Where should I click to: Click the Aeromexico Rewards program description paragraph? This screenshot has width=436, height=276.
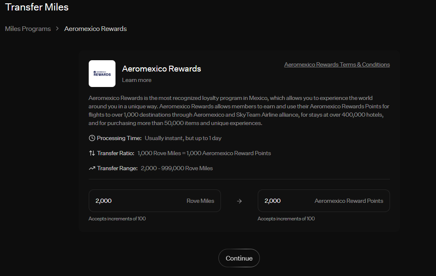point(239,111)
